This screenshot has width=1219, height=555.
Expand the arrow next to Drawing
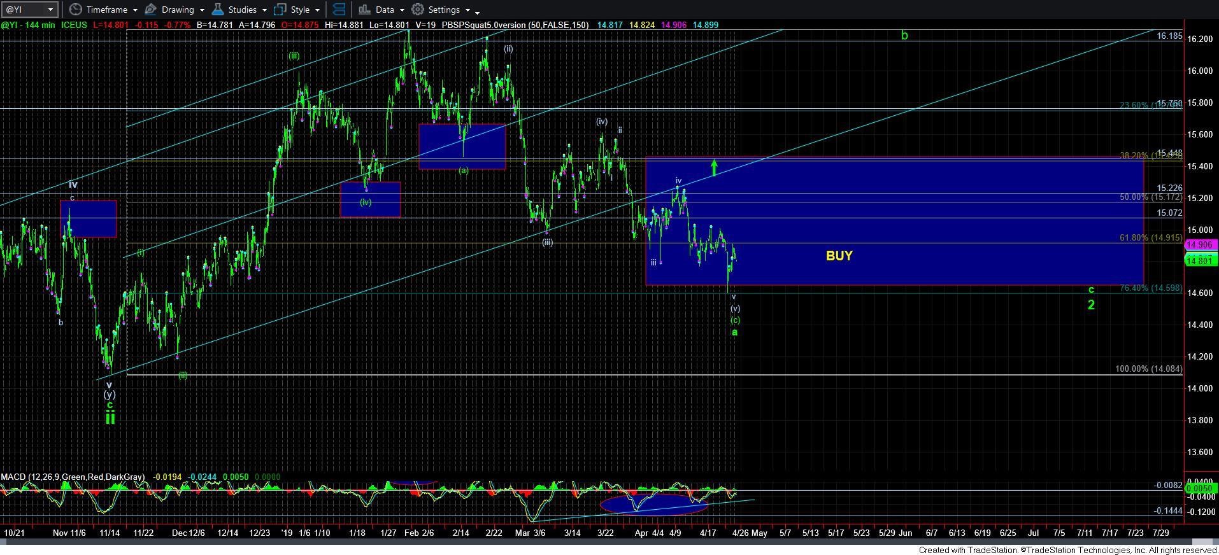click(x=202, y=10)
